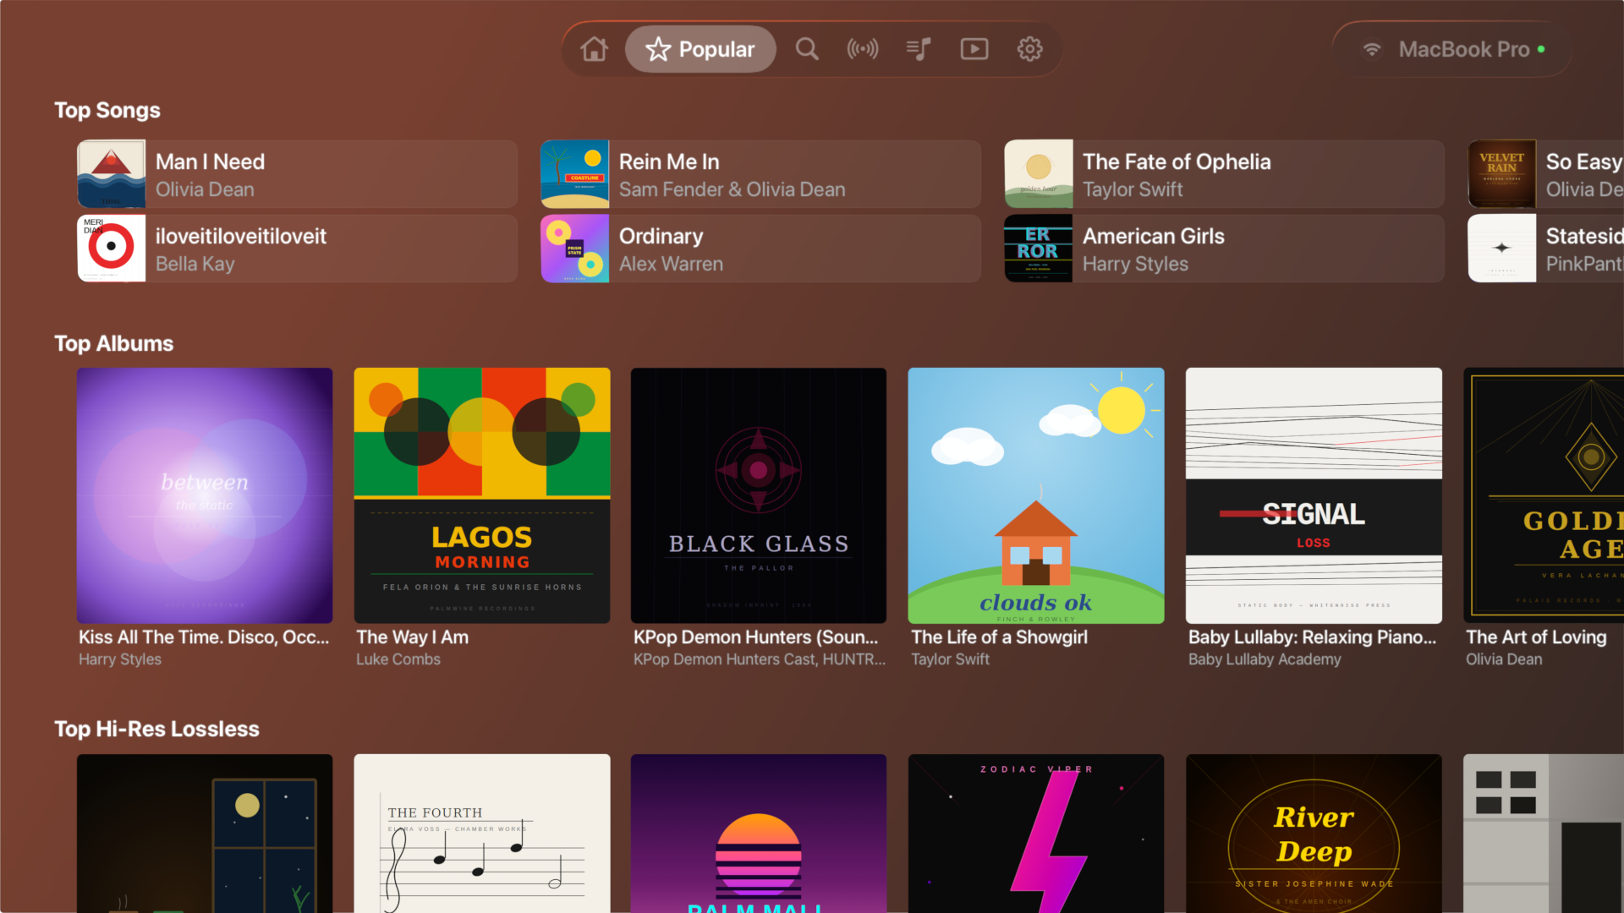Select the Search magnifier icon

coord(807,49)
